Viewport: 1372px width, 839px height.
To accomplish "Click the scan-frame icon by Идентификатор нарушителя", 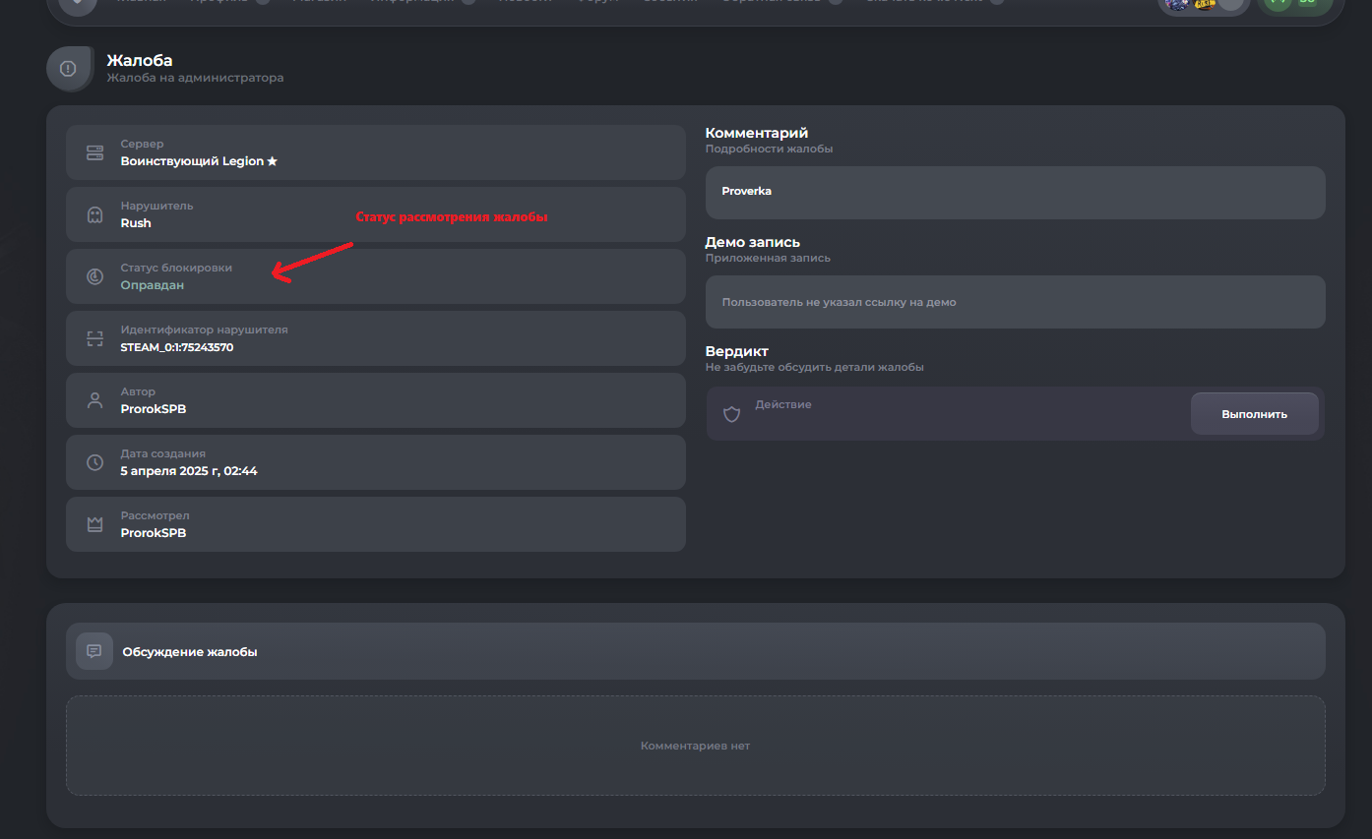I will [x=94, y=338].
